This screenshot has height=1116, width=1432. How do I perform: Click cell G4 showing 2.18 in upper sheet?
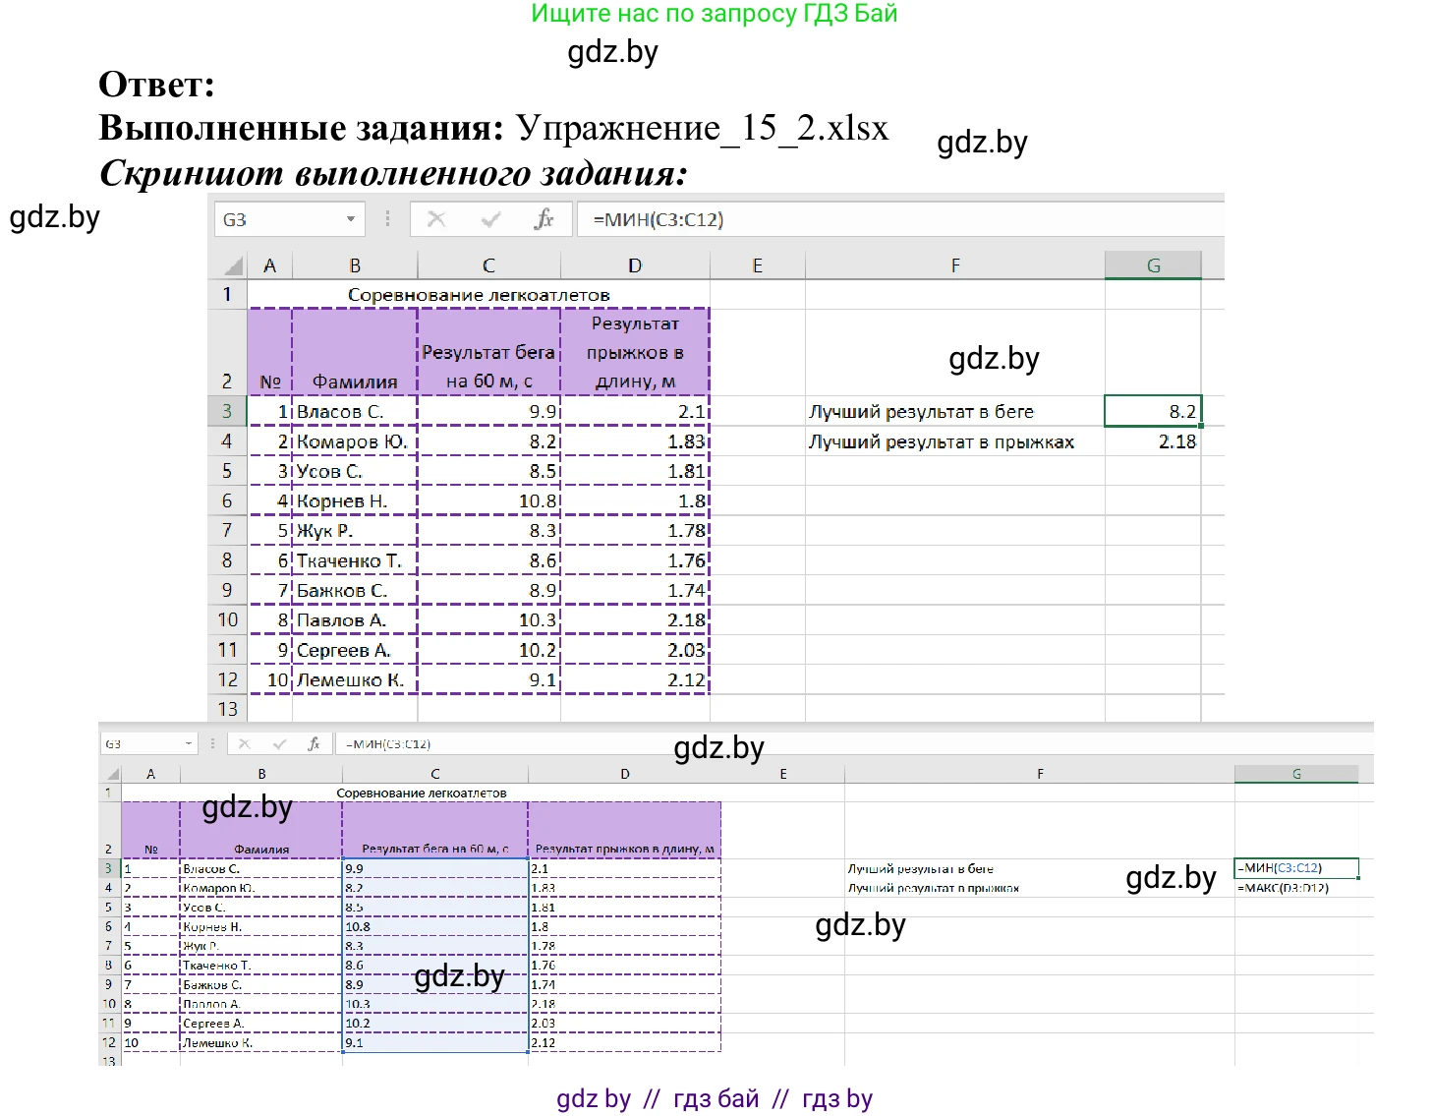click(x=1153, y=441)
